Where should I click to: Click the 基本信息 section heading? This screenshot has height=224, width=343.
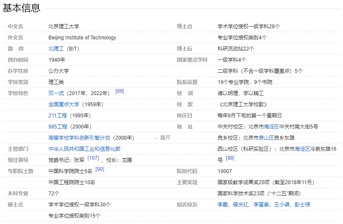[x=21, y=8]
